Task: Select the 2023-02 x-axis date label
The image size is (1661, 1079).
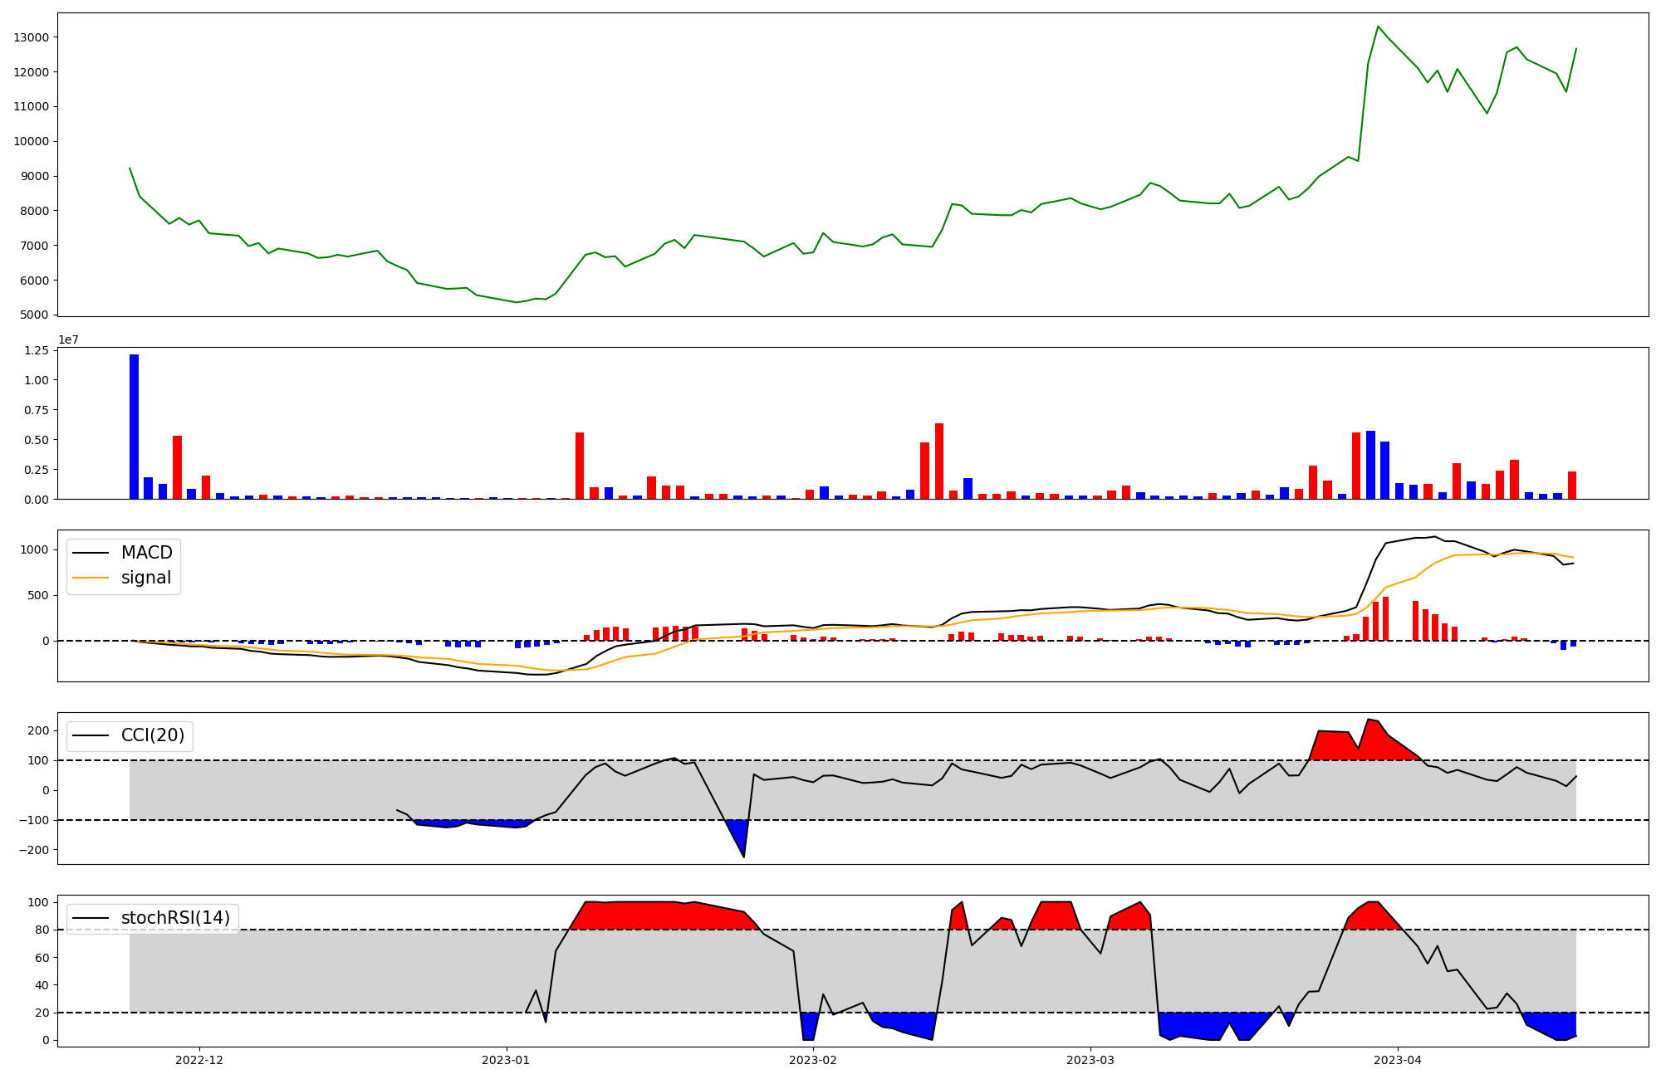Action: (x=813, y=1060)
